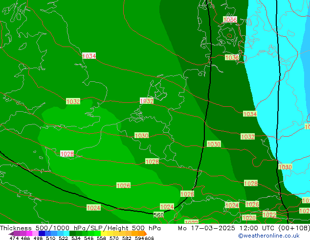Click the 560 height contour label
The height and width of the screenshot is (240, 310).
(158, 215)
